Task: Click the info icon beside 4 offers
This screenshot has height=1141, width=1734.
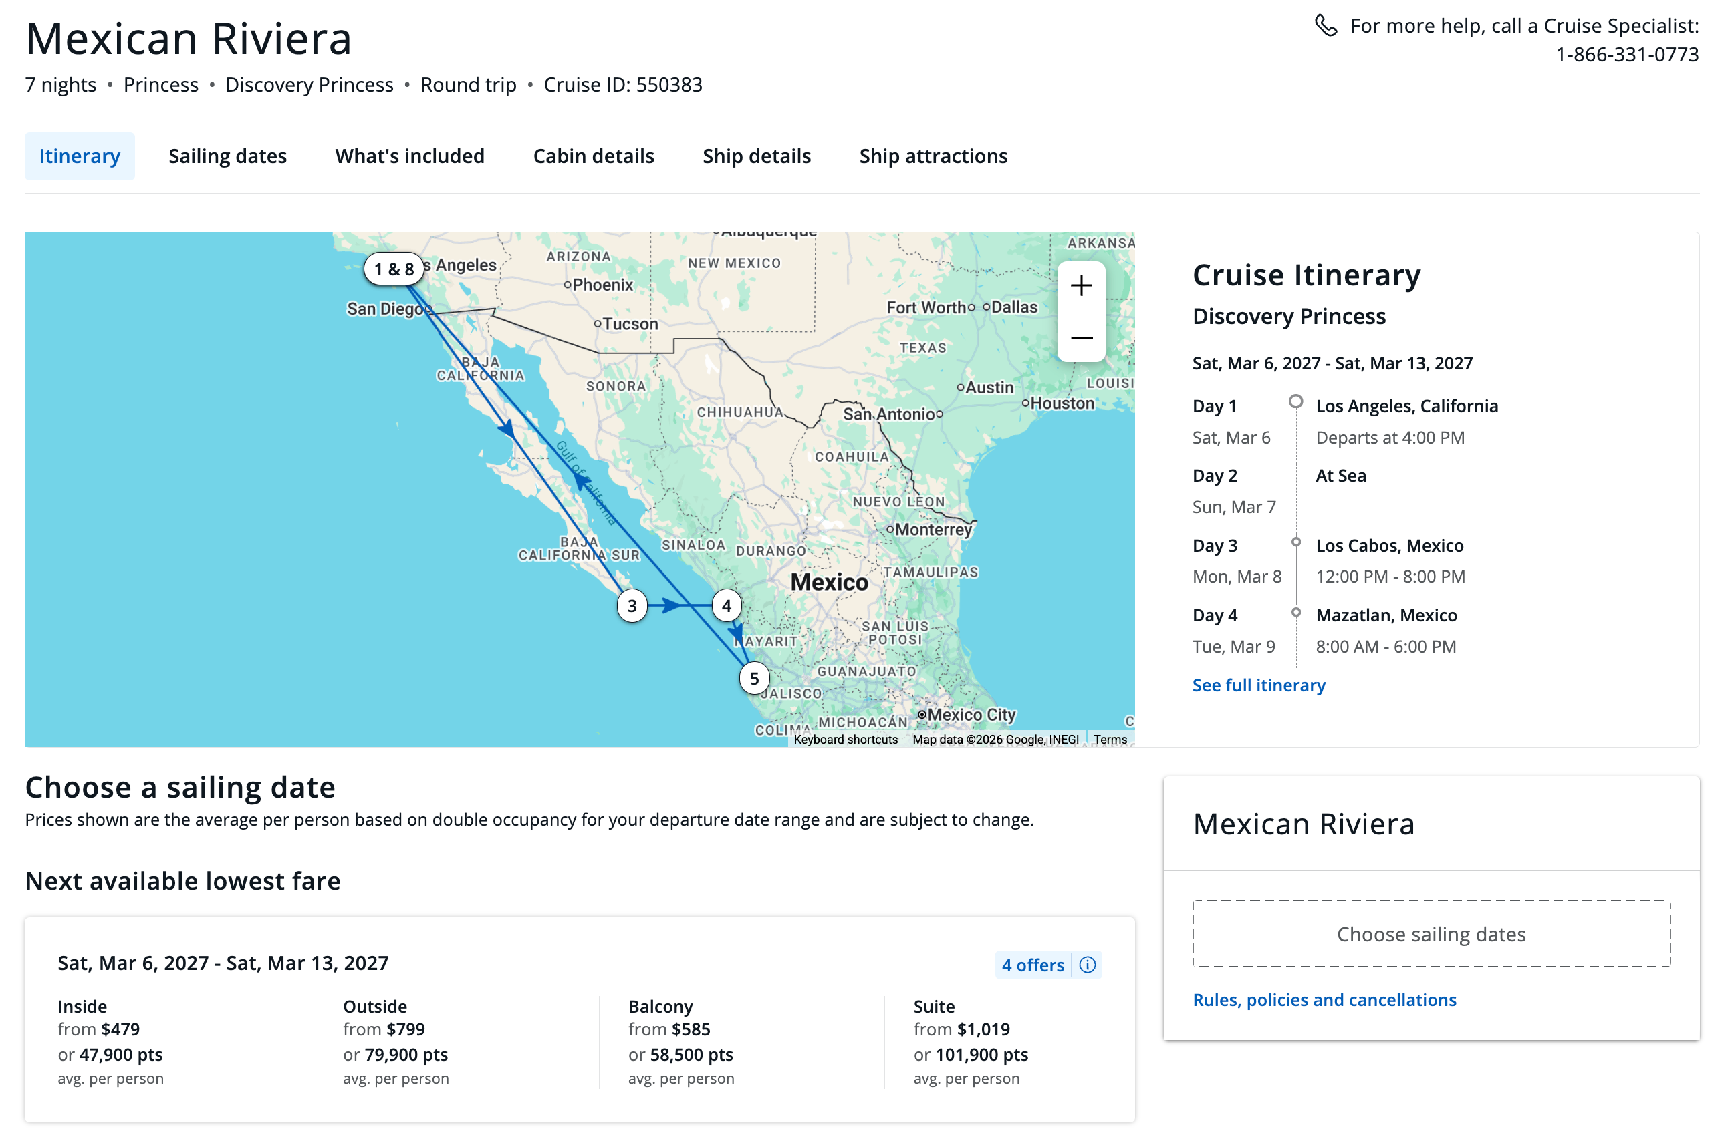Action: coord(1088,965)
